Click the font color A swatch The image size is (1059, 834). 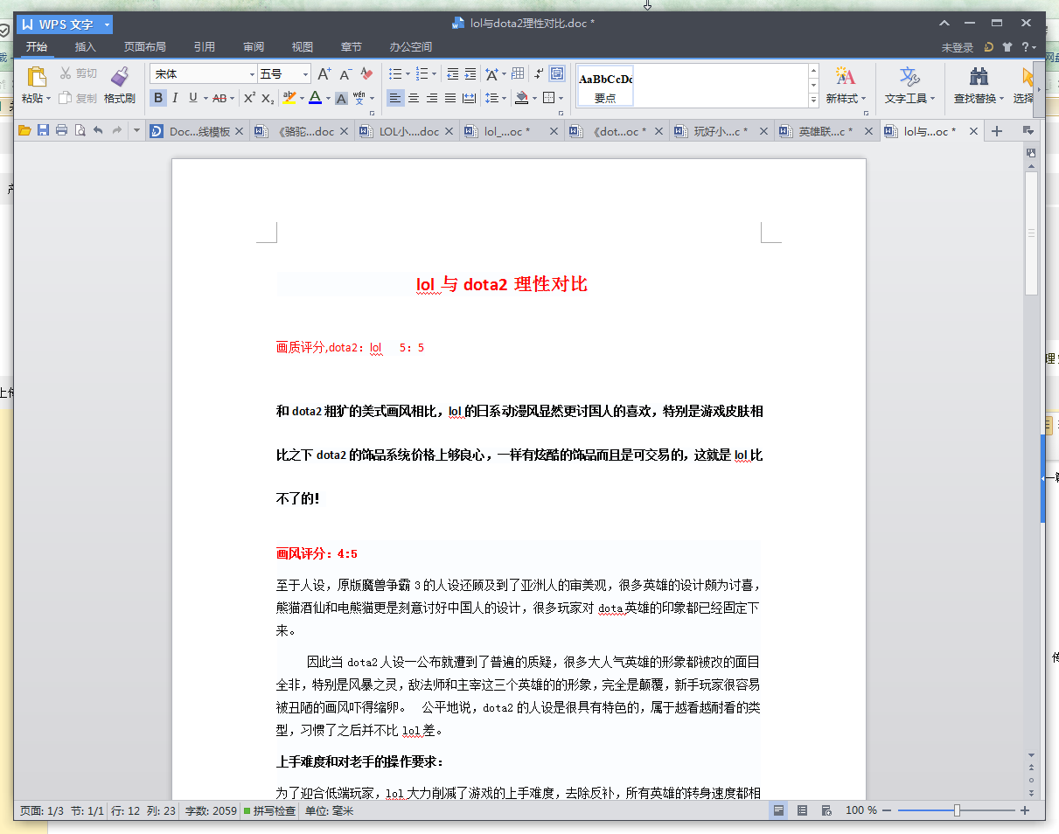click(x=315, y=98)
